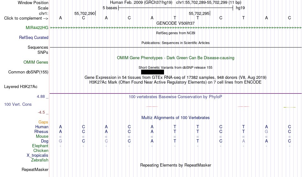
Task: Click the gray A base in Dog row
Action: [x=244, y=141]
